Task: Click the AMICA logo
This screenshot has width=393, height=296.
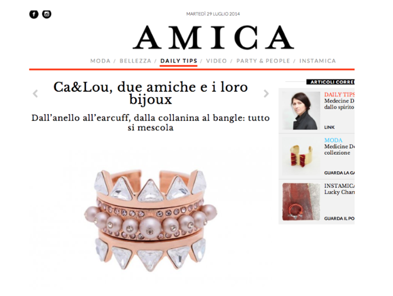Action: pyautogui.click(x=213, y=37)
